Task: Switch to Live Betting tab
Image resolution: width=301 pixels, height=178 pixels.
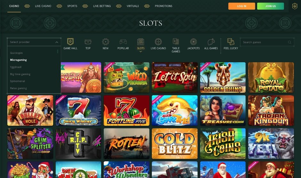Action: click(102, 6)
